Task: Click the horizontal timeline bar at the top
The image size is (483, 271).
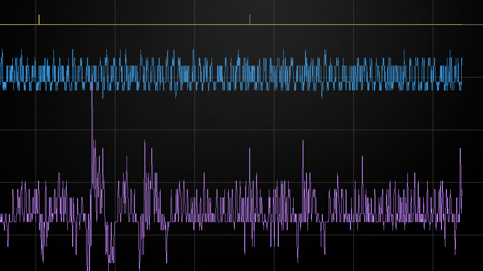Action: pos(148,24)
